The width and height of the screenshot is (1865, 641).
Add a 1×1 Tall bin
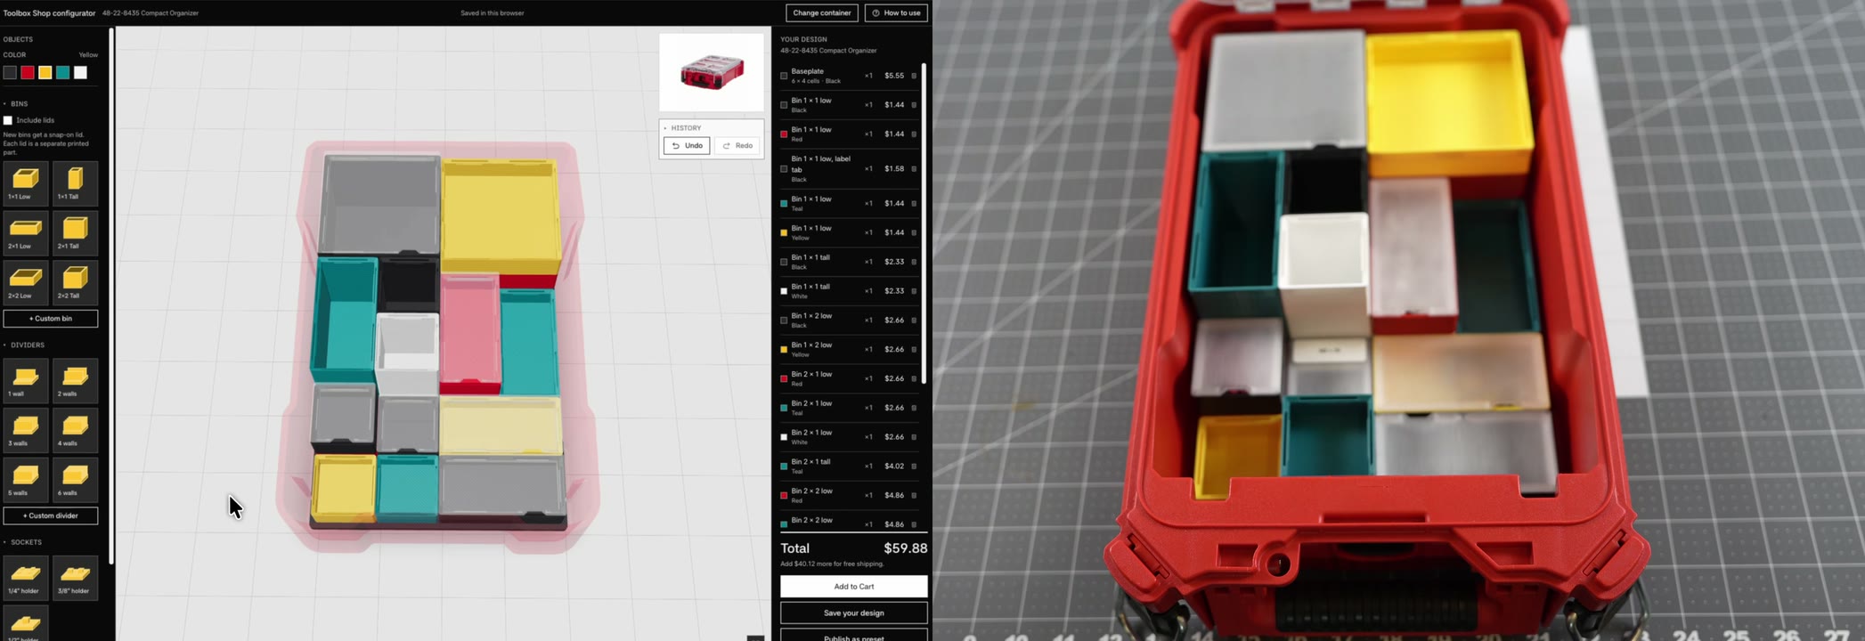click(x=75, y=184)
